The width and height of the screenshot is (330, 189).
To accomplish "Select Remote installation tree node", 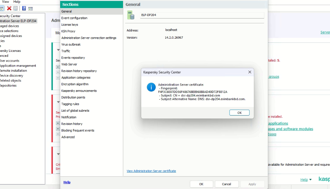I will click(x=13, y=71).
